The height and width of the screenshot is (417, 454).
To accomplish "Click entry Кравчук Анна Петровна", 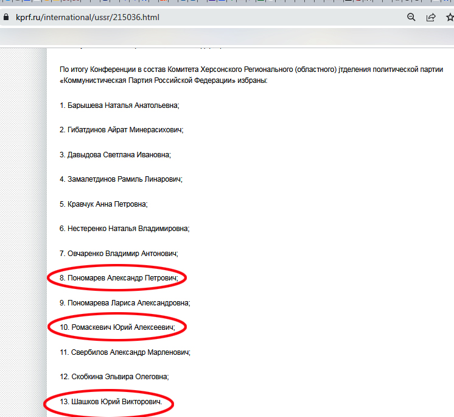I will click(103, 204).
